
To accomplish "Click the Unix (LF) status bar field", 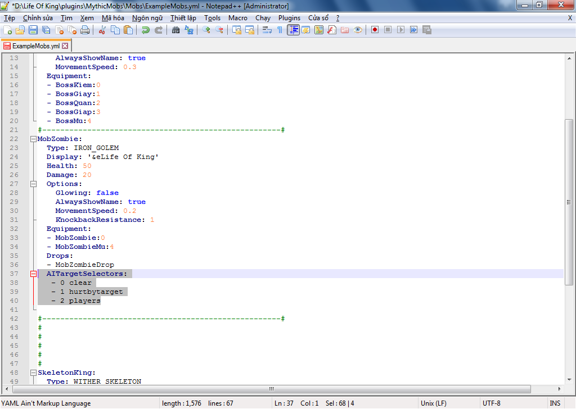I will (x=433, y=403).
